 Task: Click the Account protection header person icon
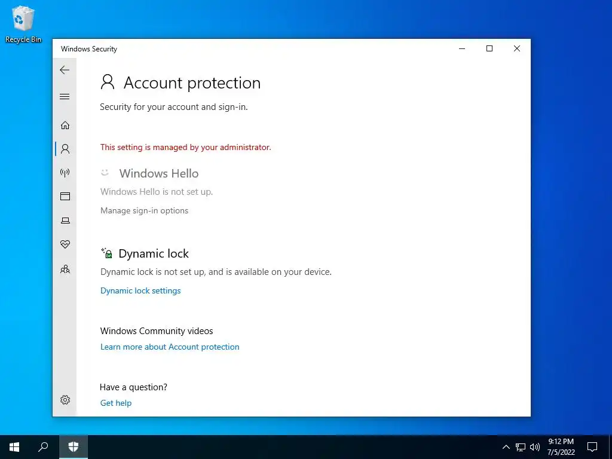pos(108,82)
